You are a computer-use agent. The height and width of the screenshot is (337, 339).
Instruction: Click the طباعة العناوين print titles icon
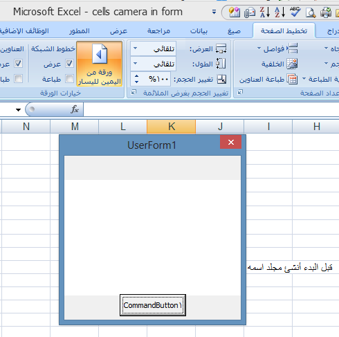pos(268,80)
